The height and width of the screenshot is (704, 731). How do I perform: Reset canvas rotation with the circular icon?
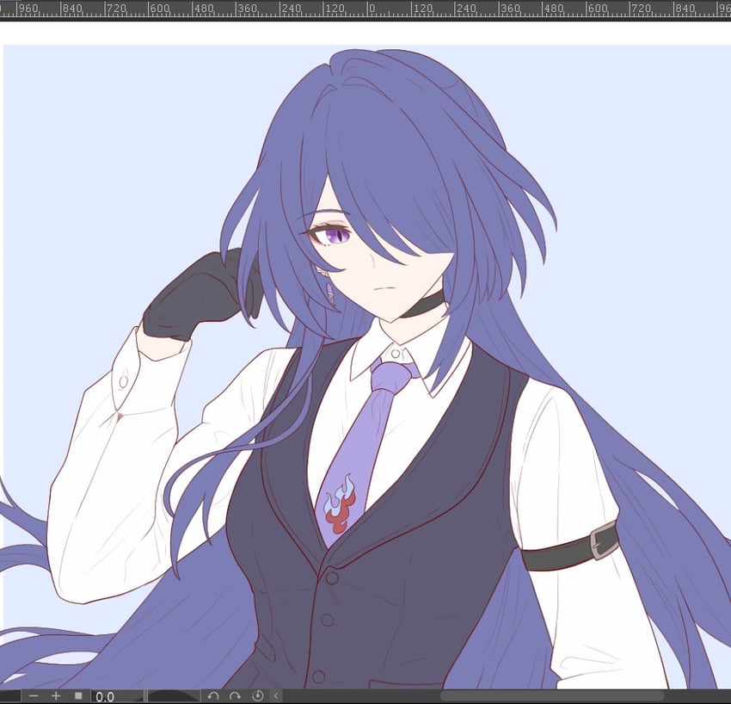pyautogui.click(x=257, y=696)
